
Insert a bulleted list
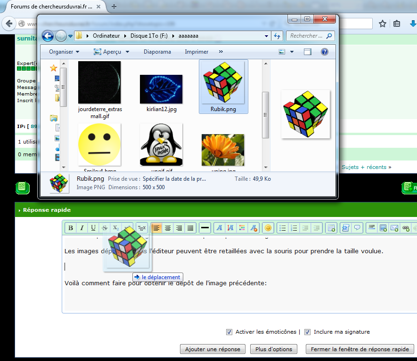pyautogui.click(x=283, y=228)
